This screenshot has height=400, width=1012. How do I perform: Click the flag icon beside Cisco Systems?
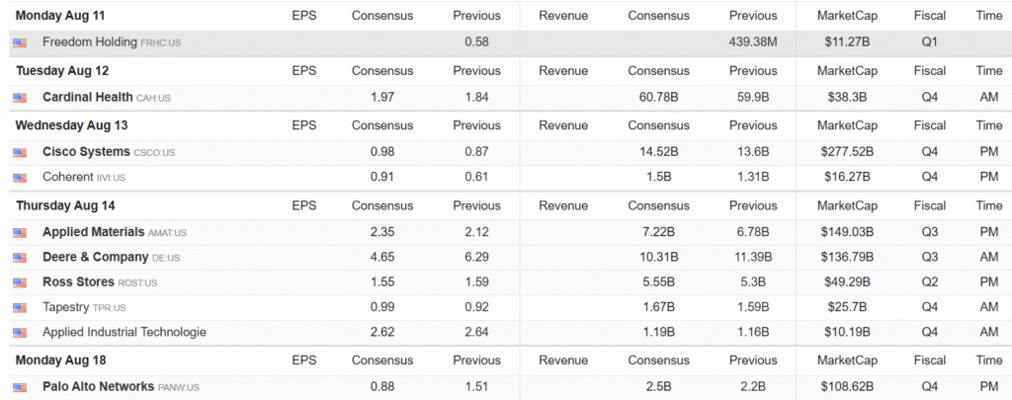pos(20,152)
